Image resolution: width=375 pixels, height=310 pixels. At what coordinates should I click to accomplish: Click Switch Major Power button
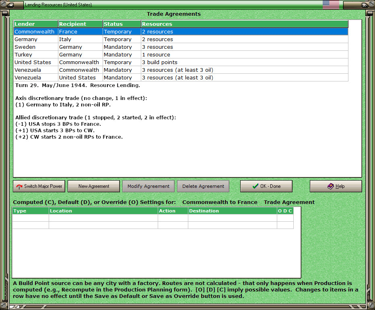coord(39,186)
